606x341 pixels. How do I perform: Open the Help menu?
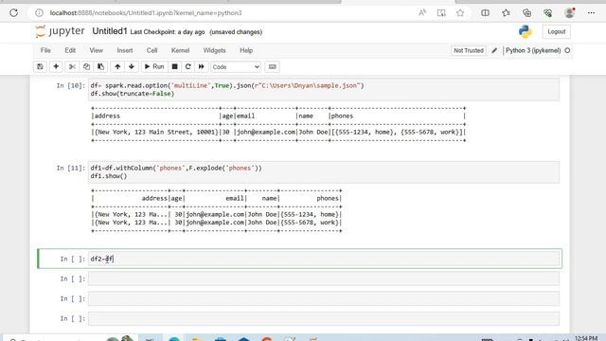(246, 50)
